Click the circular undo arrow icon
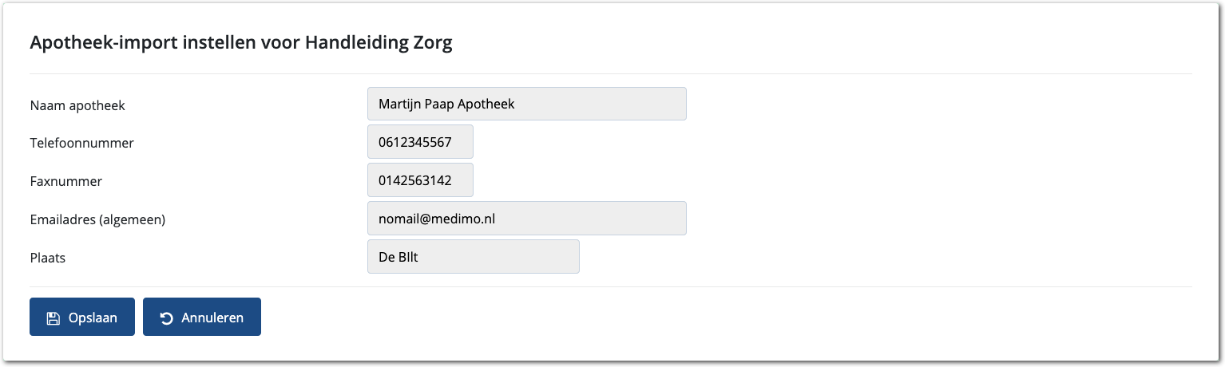 pyautogui.click(x=166, y=318)
